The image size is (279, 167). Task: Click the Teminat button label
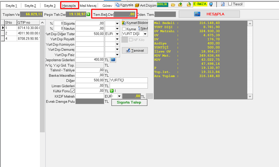click(x=137, y=50)
